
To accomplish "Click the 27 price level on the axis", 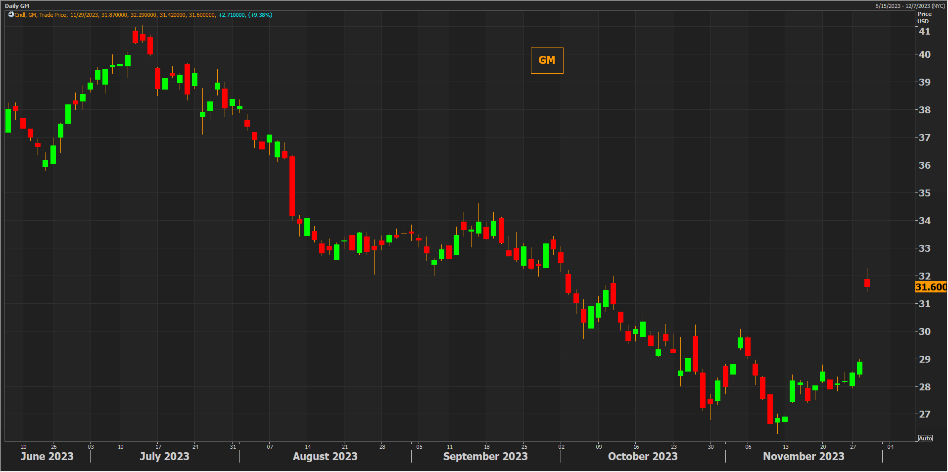I will point(924,414).
